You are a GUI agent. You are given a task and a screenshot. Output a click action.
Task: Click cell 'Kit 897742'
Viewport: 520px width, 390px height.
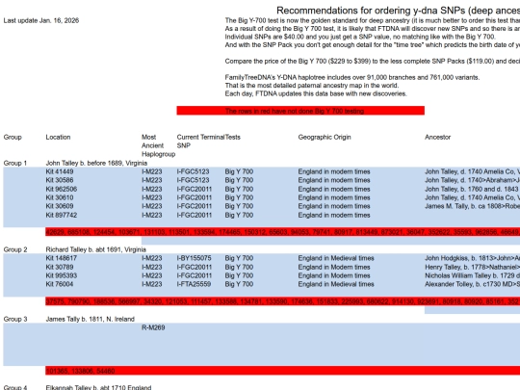(x=62, y=216)
